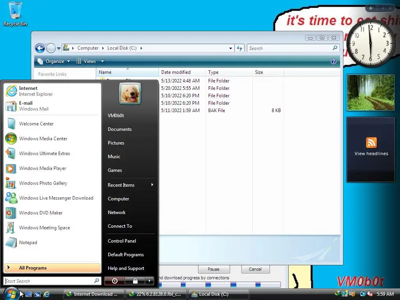Refresh the Explorer folder view
This screenshot has height=300, width=400.
click(239, 48)
